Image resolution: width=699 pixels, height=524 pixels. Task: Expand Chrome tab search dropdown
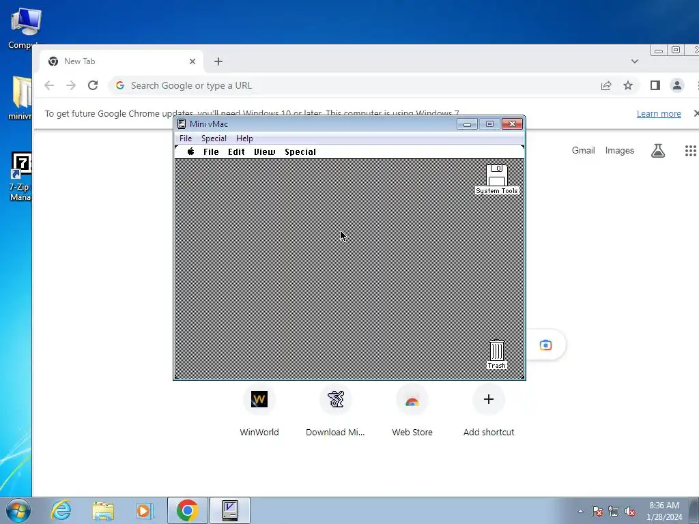(x=634, y=61)
